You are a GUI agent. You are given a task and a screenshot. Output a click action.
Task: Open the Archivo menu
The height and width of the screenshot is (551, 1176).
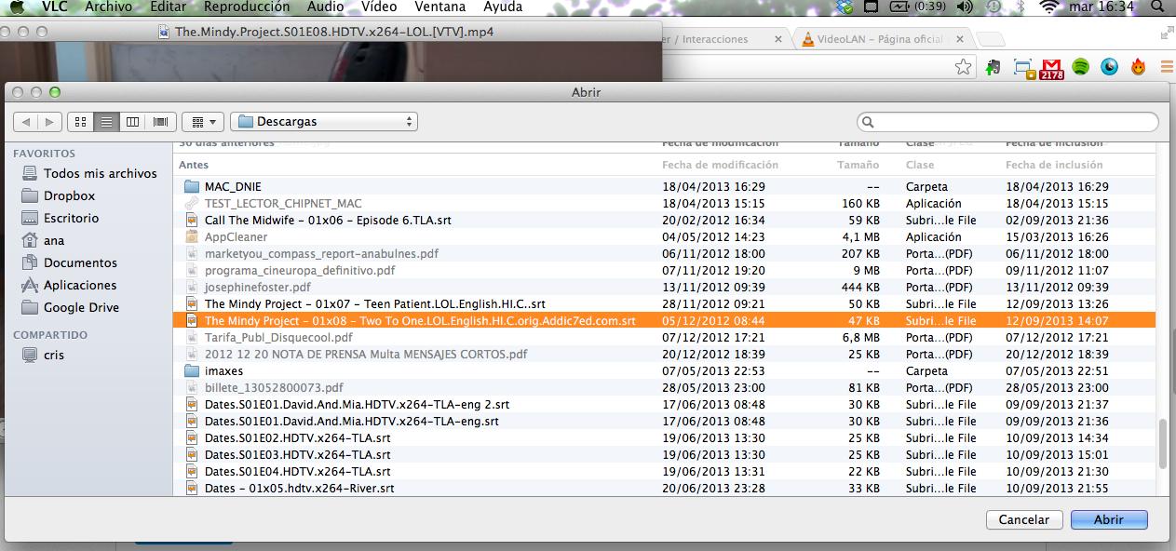(x=108, y=7)
